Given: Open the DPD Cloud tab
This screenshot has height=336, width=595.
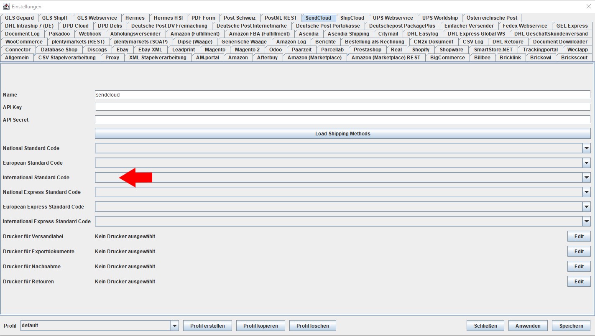Looking at the screenshot, I should click(x=76, y=26).
